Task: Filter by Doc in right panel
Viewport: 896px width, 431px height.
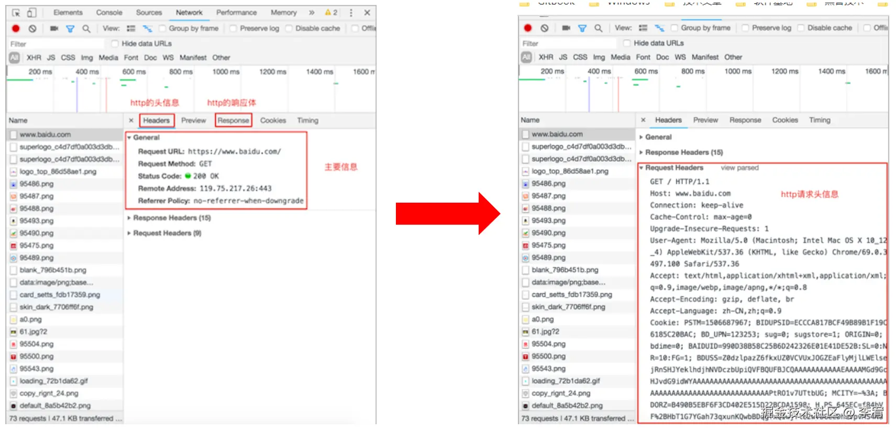Action: [662, 57]
